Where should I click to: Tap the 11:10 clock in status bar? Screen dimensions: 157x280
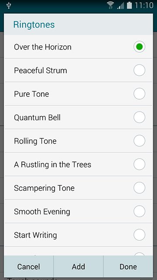click(x=144, y=5)
